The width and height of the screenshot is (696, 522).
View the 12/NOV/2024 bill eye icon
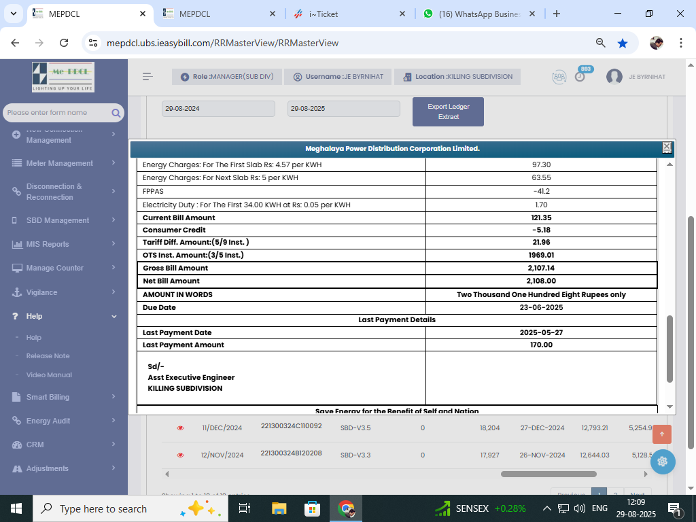click(x=180, y=455)
